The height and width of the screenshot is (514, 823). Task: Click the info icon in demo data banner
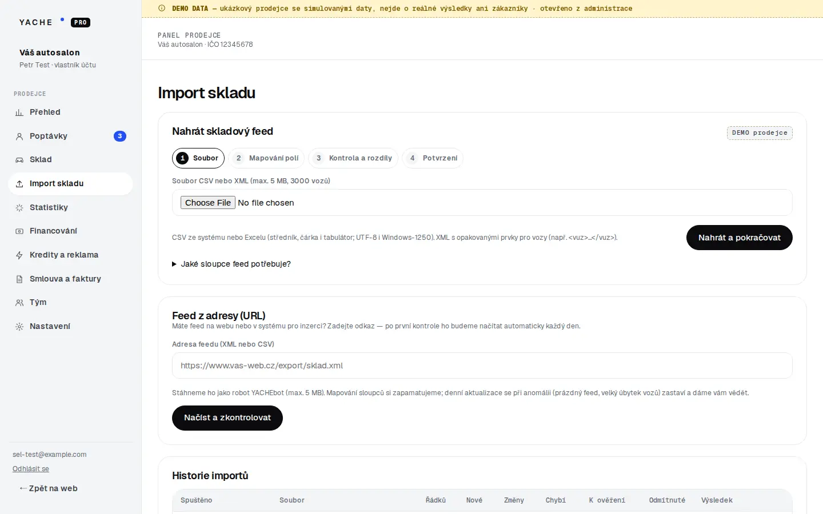pyautogui.click(x=162, y=9)
